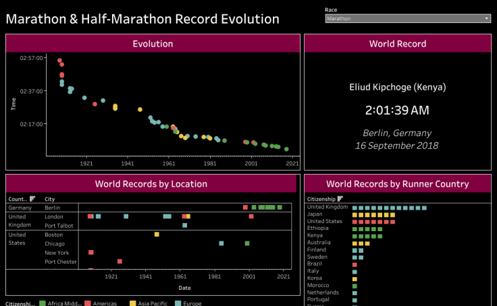This screenshot has height=306, width=497.
Task: Pick the teal Europe legend swatch
Action: (x=178, y=303)
